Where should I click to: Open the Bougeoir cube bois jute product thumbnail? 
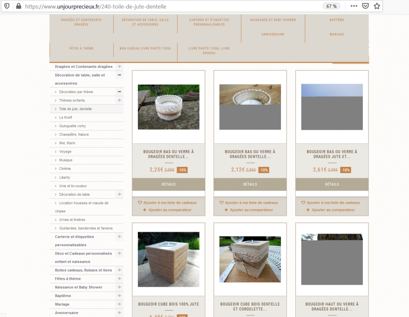168,259
